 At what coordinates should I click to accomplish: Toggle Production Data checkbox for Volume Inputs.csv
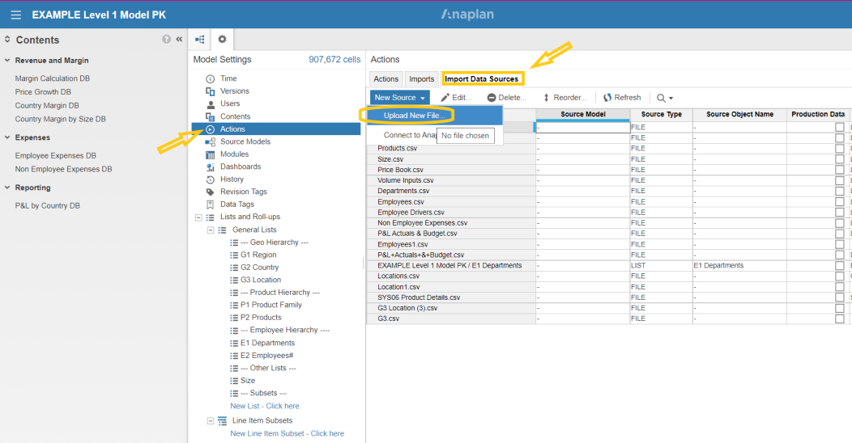click(840, 180)
